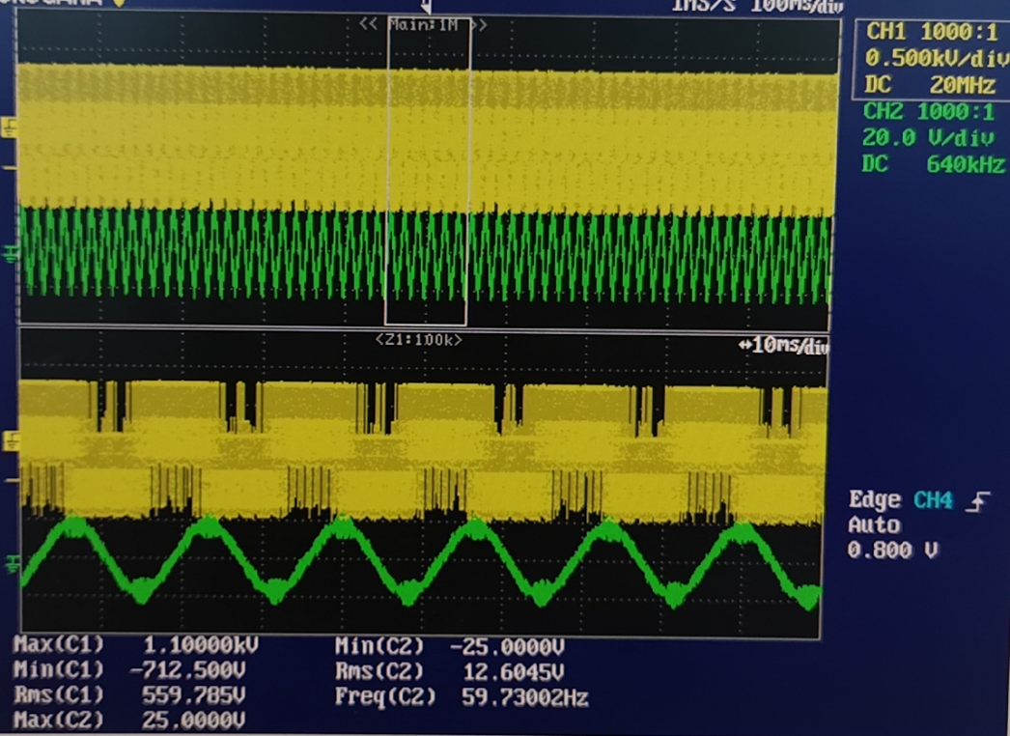The image size is (1010, 736).
Task: Select the green CH2 ground marker in the zoom window
Action: 11,560
